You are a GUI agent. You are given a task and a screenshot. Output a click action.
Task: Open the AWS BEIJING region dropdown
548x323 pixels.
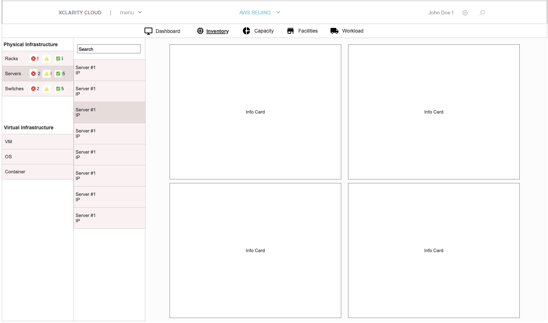(260, 13)
